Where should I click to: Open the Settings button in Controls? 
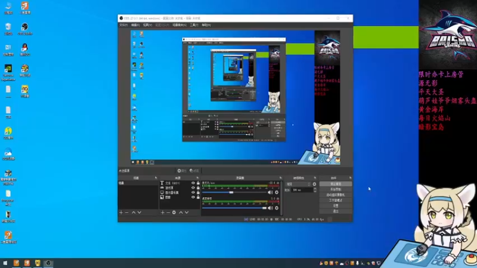(336, 205)
